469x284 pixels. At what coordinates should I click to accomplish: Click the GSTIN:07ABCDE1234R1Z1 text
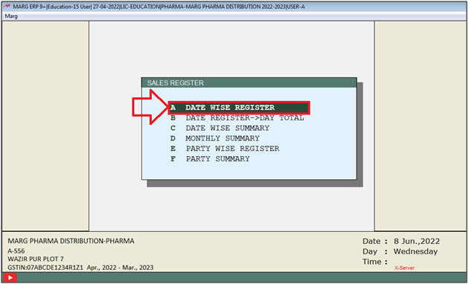pyautogui.click(x=45, y=268)
